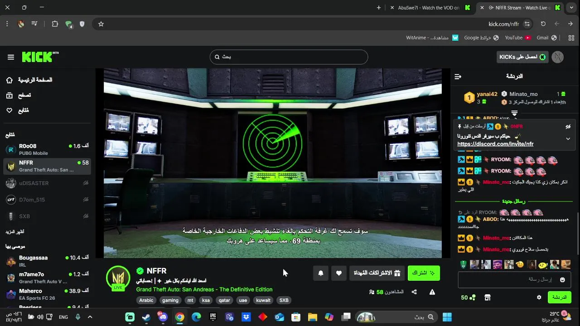This screenshot has width=580, height=326.
Task: Share the stream via share icon
Action: pos(414,292)
